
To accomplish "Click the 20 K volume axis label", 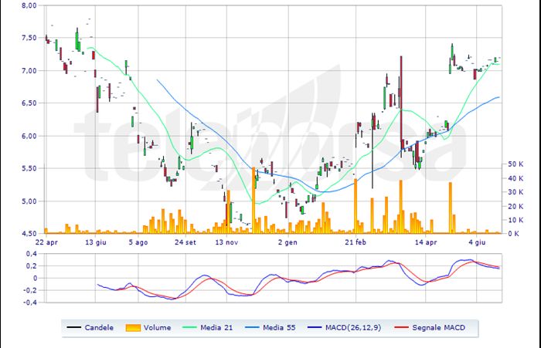I will 515,206.
